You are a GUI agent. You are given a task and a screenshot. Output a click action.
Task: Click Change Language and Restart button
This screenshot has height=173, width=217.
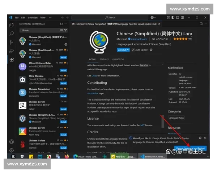(190, 148)
